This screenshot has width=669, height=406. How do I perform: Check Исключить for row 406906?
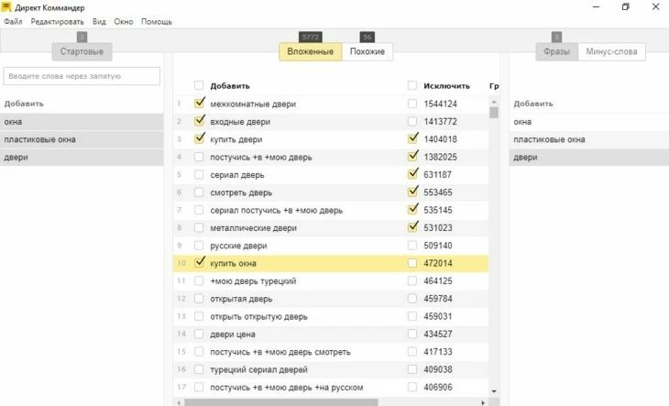pos(412,387)
